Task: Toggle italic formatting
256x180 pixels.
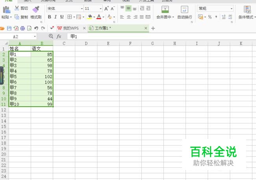Action: pyautogui.click(x=56, y=17)
